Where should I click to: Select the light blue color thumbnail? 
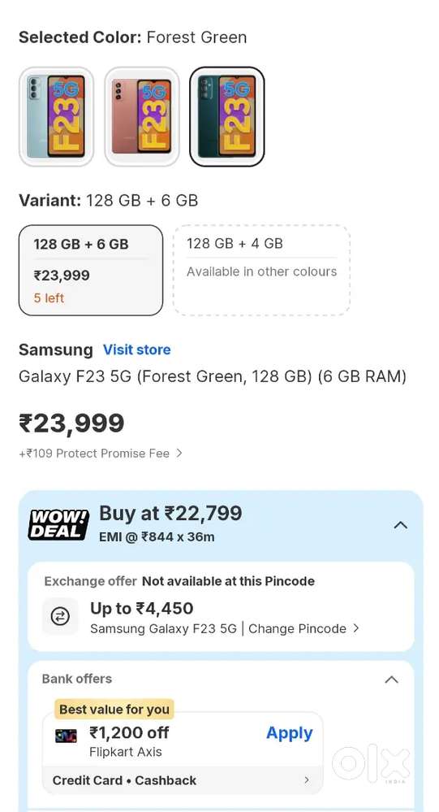tap(56, 116)
